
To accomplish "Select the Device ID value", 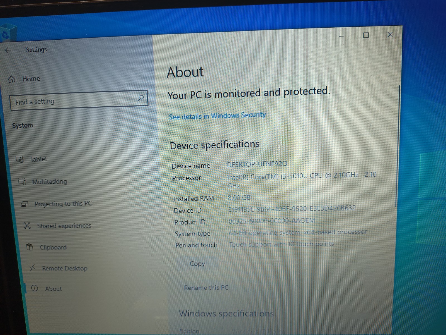I will coord(292,208).
